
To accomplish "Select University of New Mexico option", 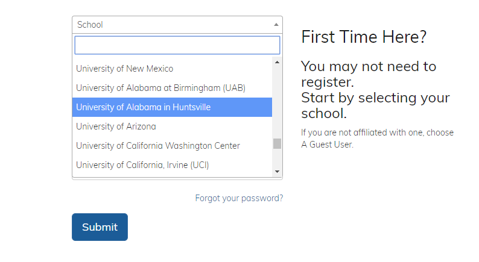I will point(172,69).
